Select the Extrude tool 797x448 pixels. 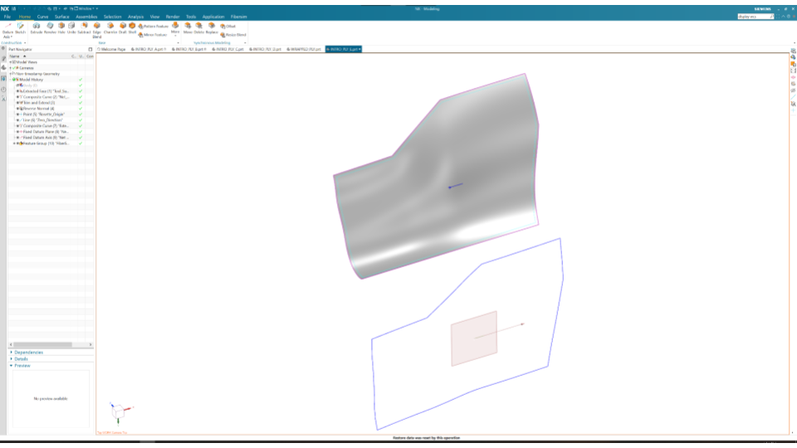pos(37,27)
